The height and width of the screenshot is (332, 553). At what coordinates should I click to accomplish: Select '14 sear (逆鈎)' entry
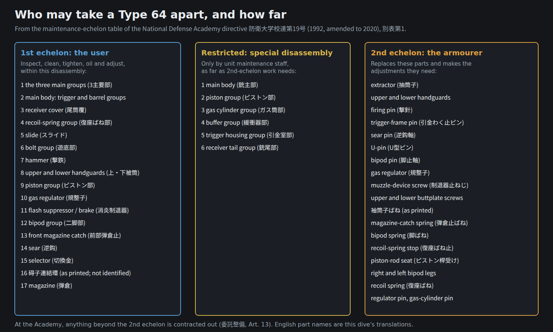pyautogui.click(x=39, y=248)
